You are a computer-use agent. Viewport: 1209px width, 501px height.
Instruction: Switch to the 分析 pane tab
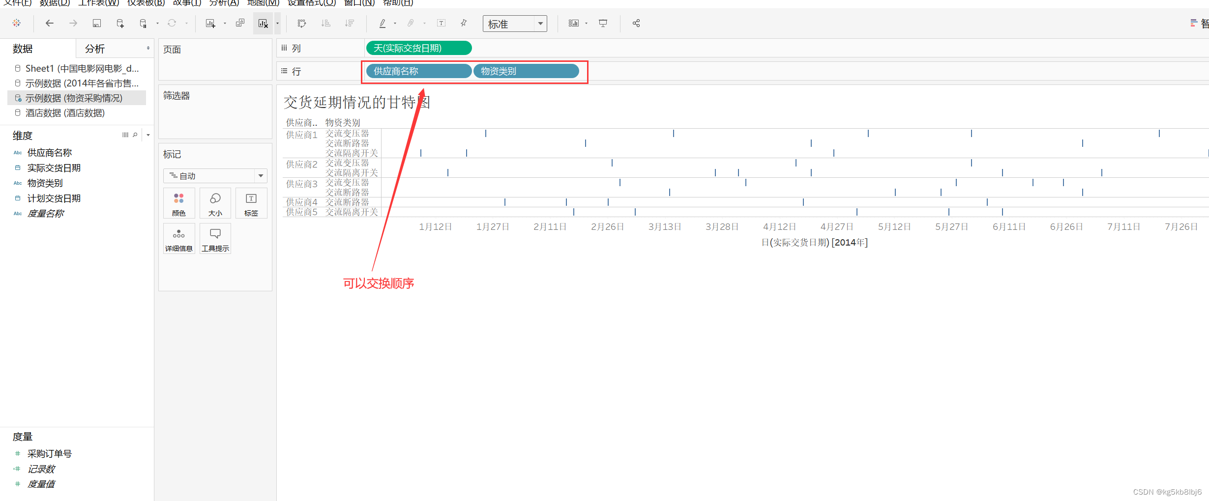coord(95,49)
